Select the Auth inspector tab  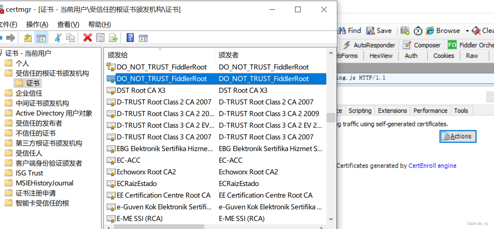pos(411,56)
